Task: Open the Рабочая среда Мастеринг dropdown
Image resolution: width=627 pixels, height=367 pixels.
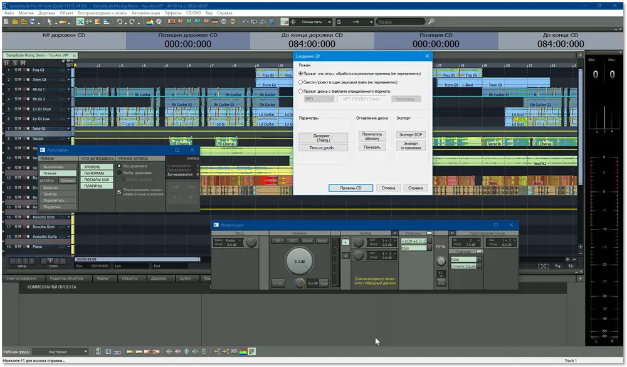Action: [60, 351]
